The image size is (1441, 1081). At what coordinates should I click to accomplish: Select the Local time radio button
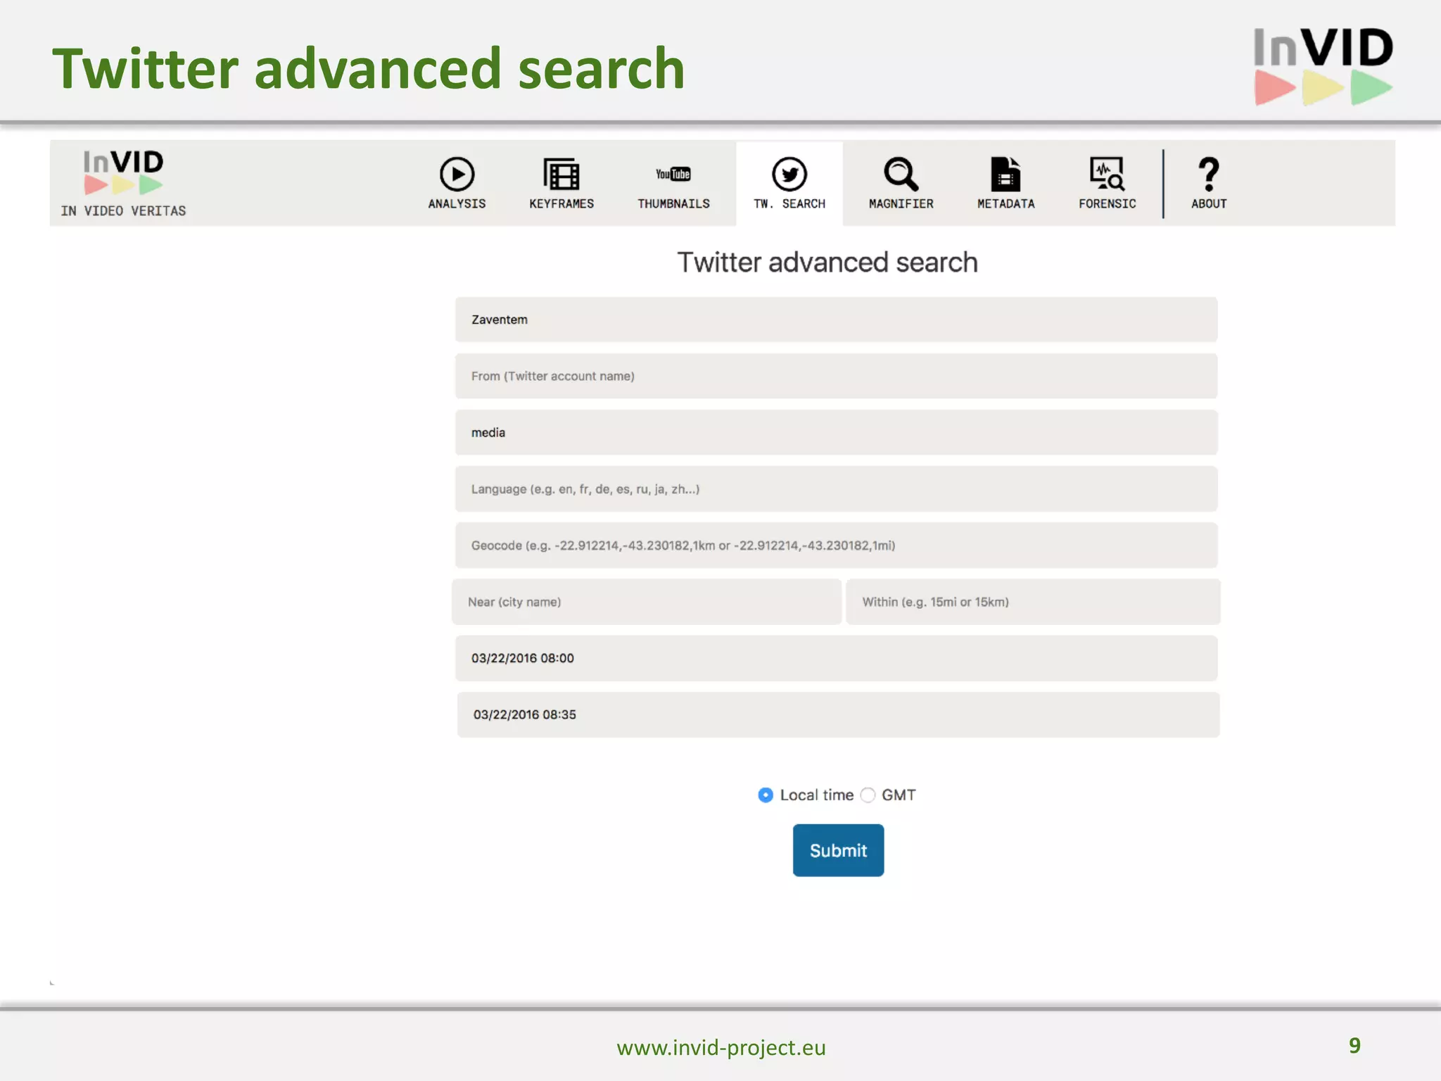pos(766,795)
